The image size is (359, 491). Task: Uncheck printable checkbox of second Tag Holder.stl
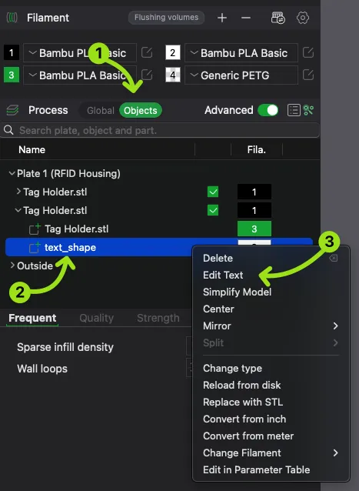(x=213, y=210)
